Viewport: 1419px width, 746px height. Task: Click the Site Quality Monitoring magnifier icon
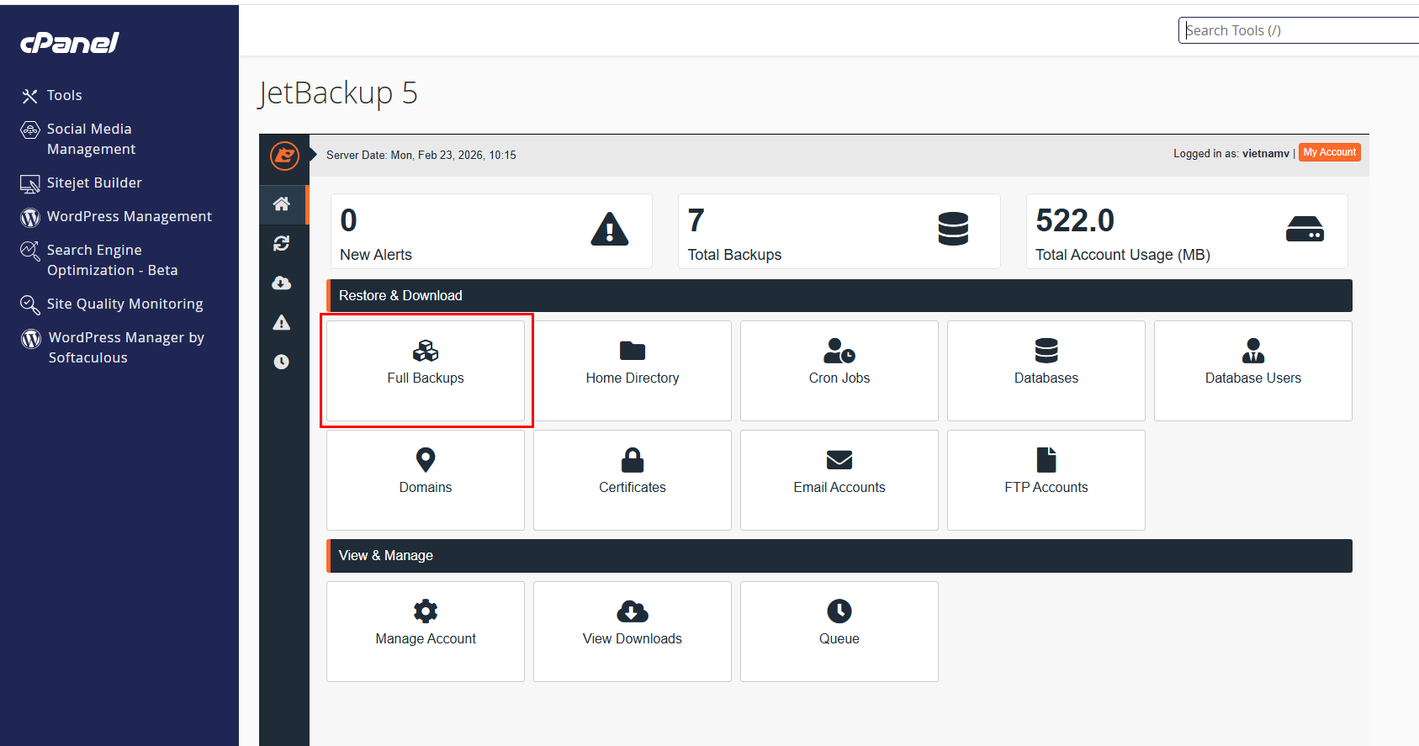tap(29, 304)
